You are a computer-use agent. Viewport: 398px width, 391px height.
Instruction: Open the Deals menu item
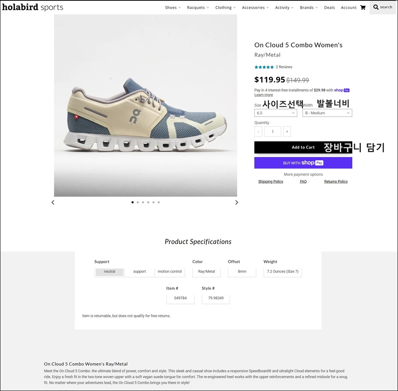tap(330, 7)
